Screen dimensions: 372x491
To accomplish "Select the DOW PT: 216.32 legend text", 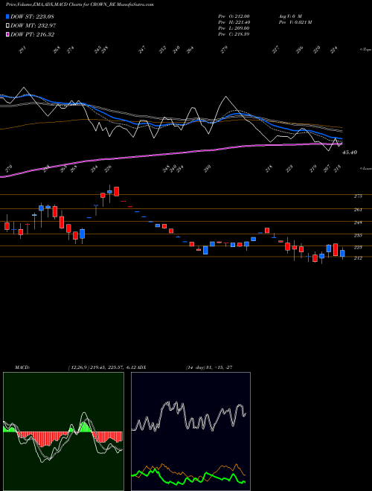I will (x=32, y=34).
